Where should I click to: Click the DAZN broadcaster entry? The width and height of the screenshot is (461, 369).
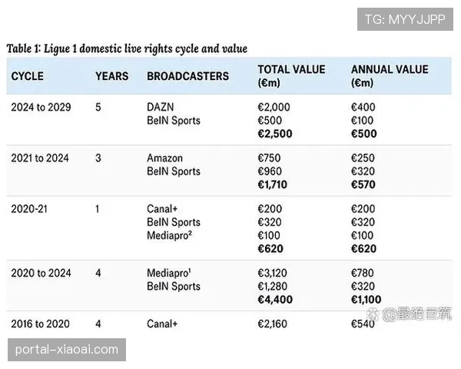click(x=161, y=108)
